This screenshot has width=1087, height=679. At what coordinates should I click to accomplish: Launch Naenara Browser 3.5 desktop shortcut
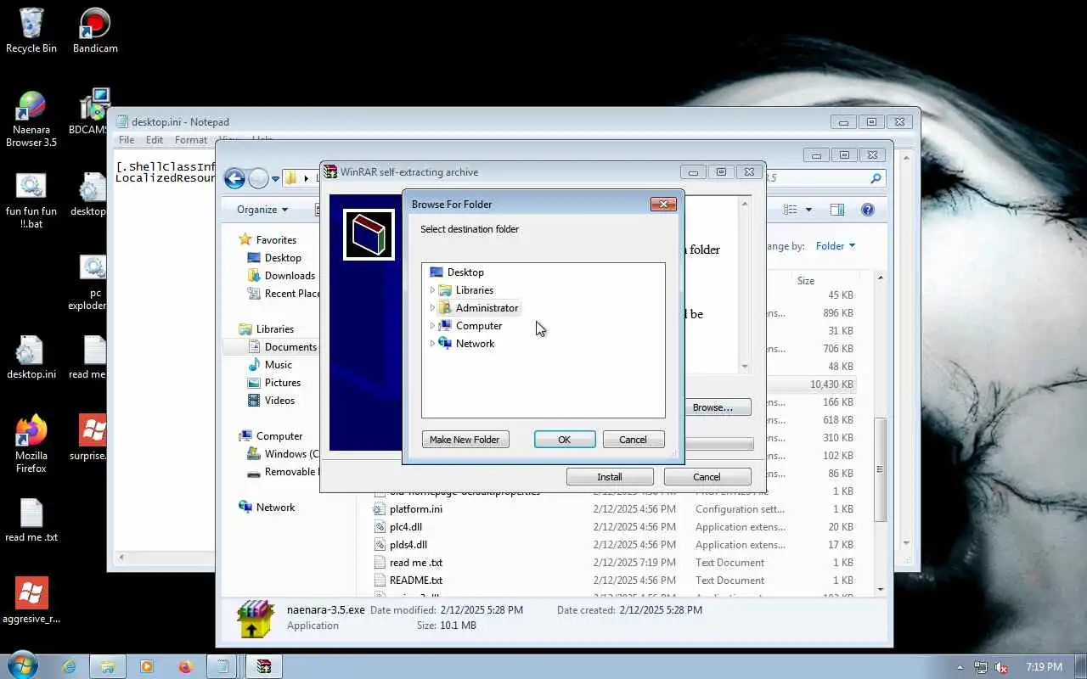tap(31, 120)
